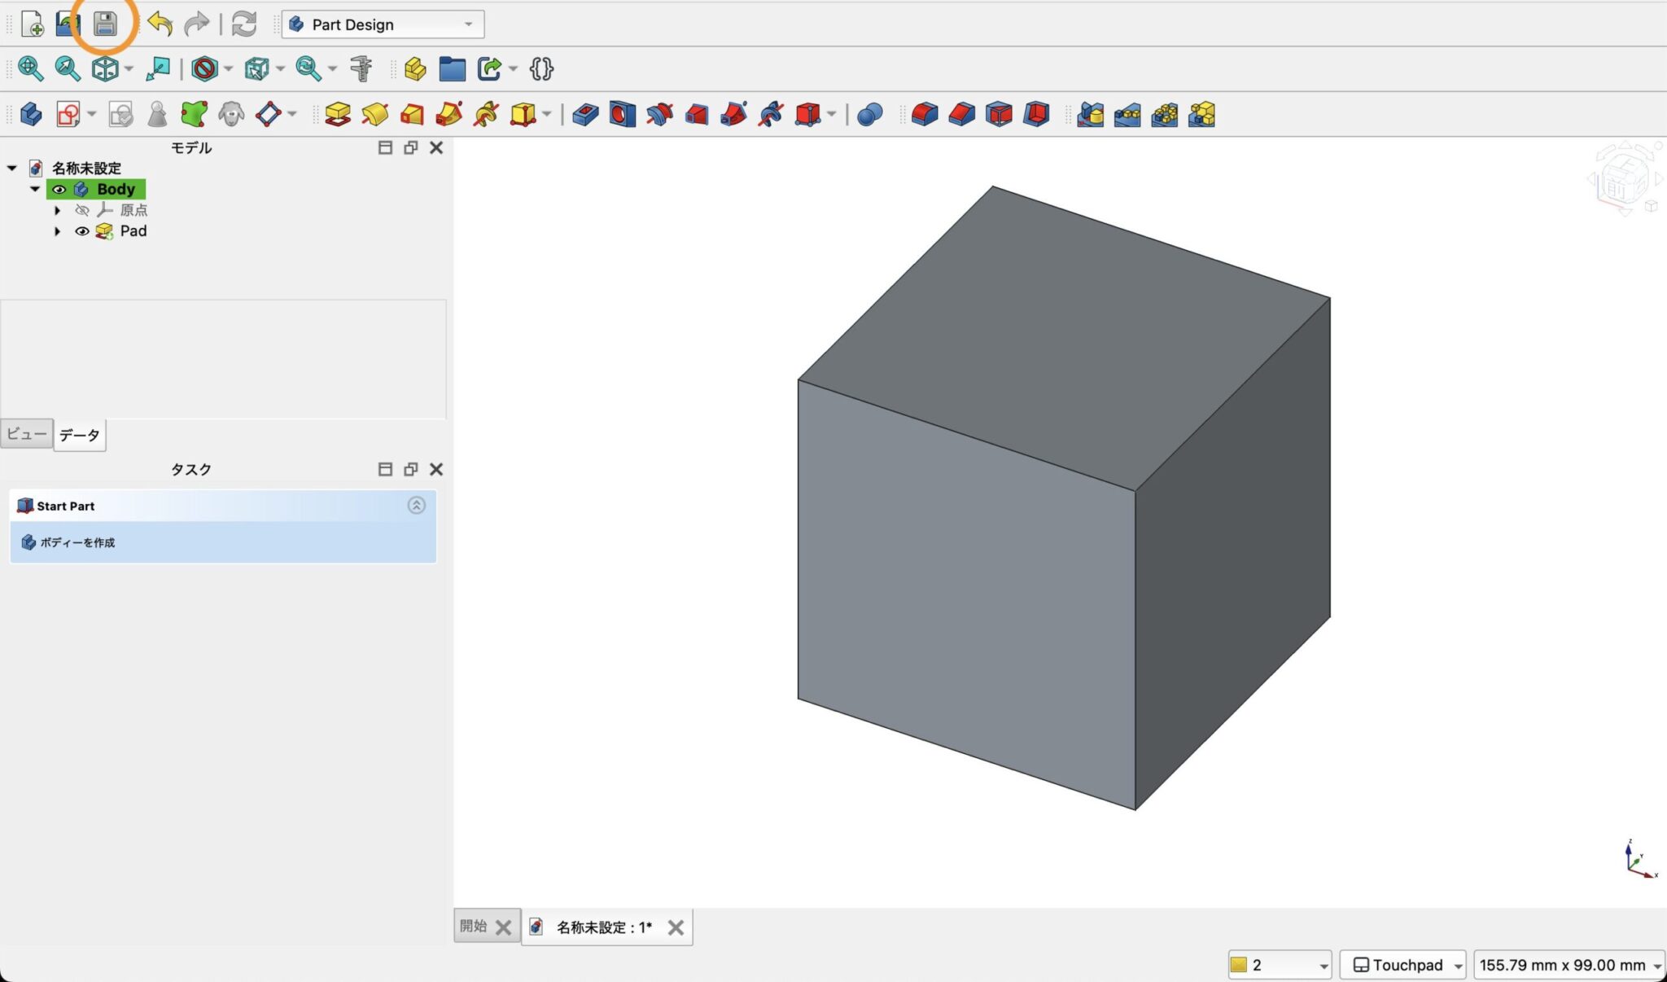Create a new Body
Screen dimensions: 1667x982
(31, 114)
